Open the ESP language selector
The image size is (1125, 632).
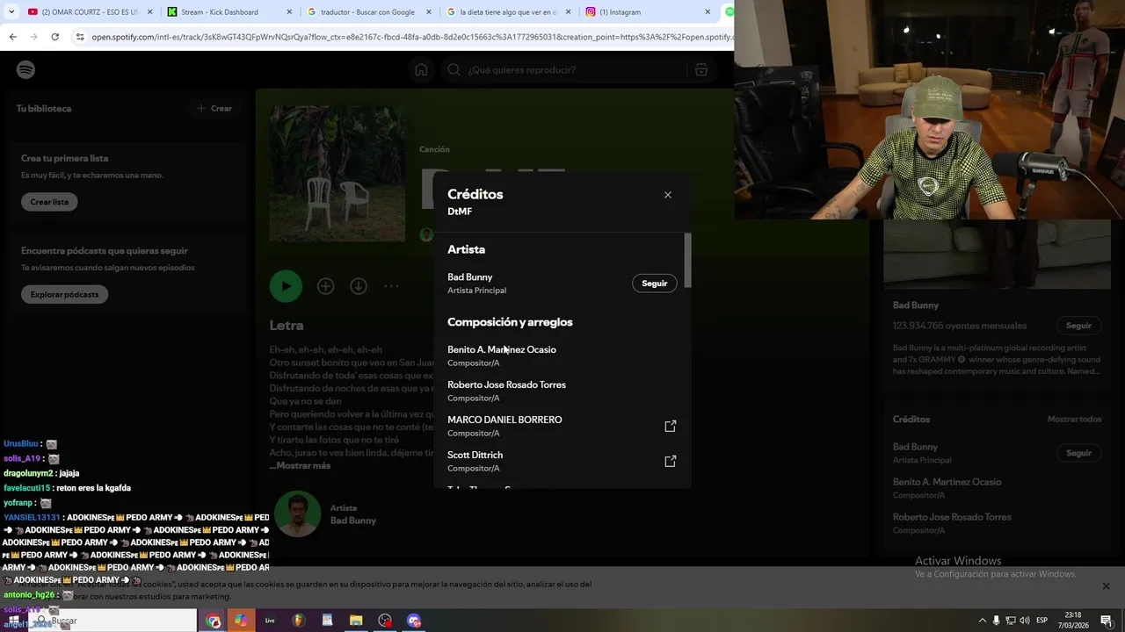[x=1042, y=621]
